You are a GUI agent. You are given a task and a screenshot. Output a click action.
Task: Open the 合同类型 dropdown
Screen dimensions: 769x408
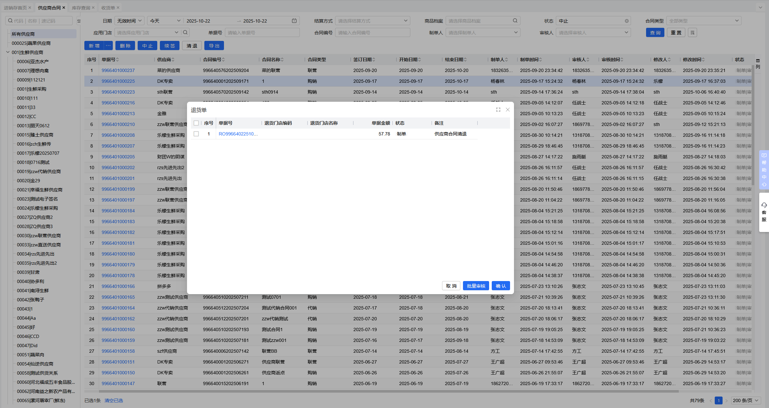(704, 21)
